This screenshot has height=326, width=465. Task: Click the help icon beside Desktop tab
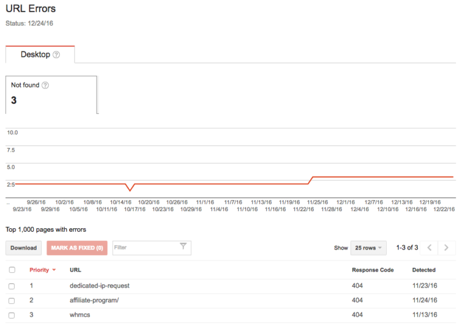56,54
